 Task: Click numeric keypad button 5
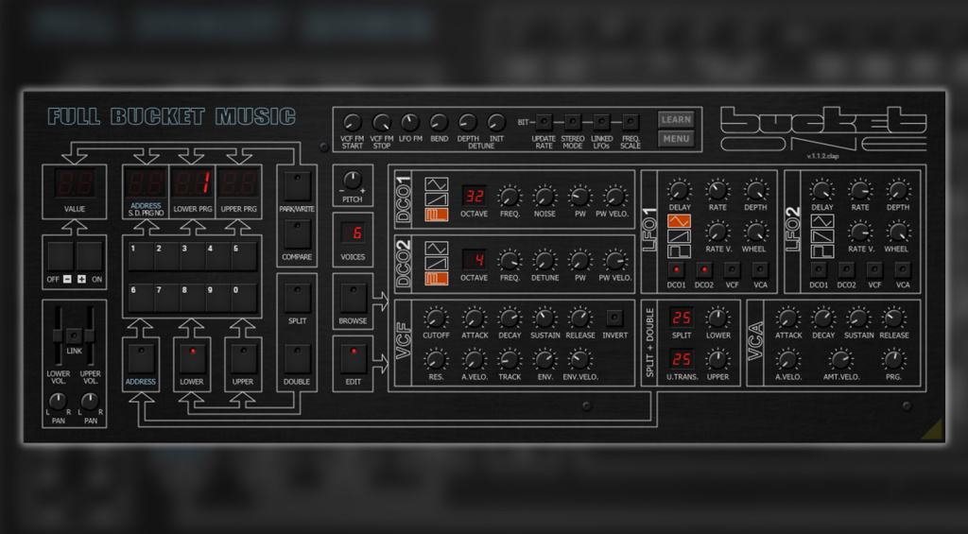click(x=244, y=256)
